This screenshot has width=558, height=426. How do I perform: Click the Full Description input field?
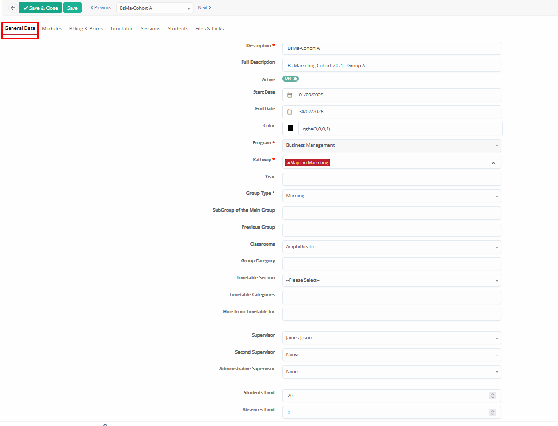[391, 65]
